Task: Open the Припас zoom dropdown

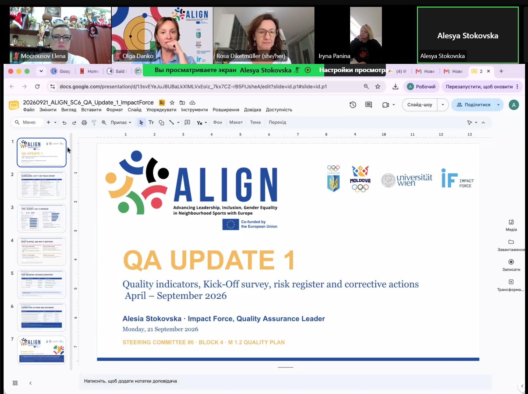Action: [121, 123]
